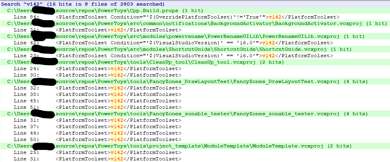This screenshot has width=390, height=162.
Task: Select the ShortcutGuide.vcxproj file result row
Action: (195, 49)
